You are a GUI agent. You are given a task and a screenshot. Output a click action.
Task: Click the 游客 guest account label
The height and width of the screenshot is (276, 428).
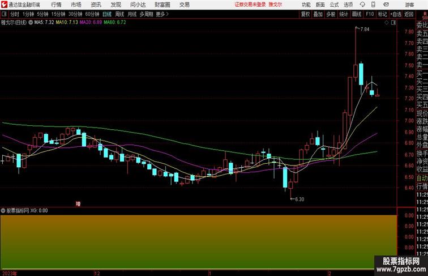pos(409,5)
